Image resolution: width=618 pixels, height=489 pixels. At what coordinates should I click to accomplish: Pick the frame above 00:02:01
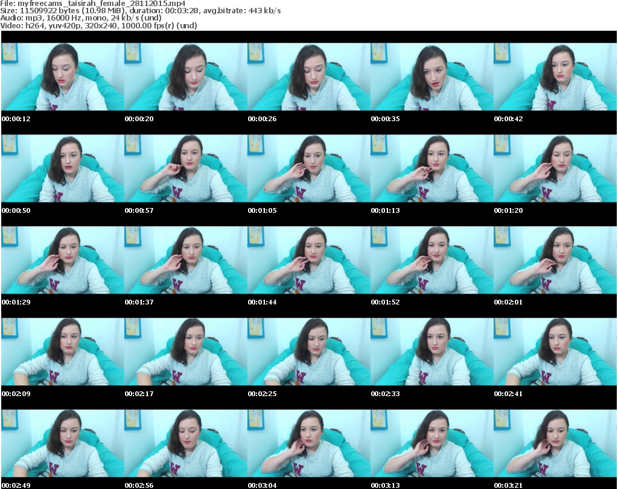[x=555, y=260]
